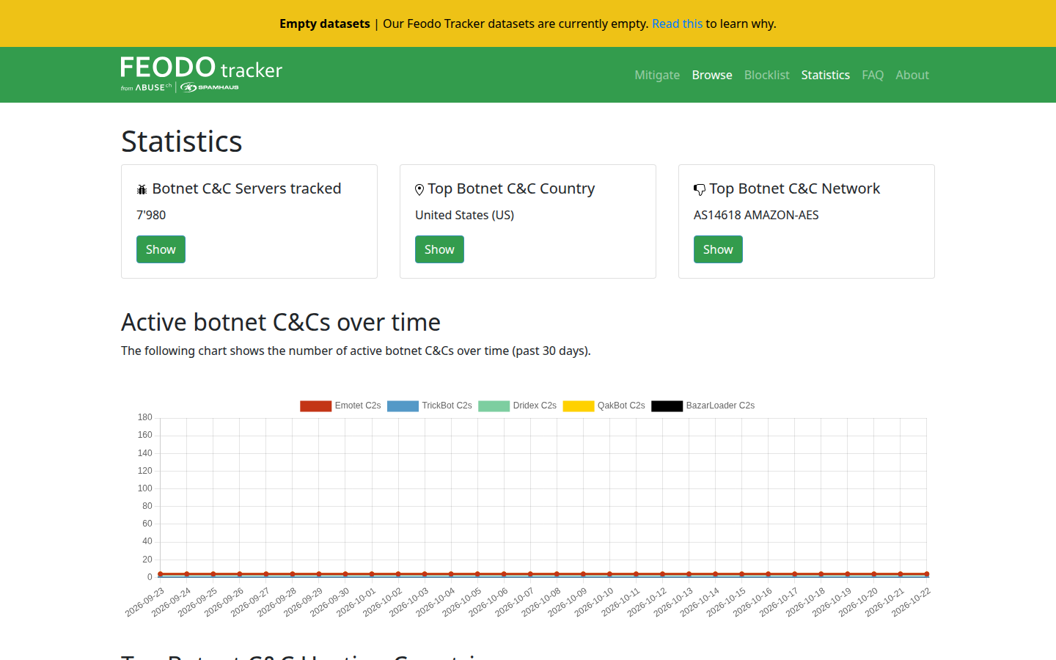
Task: Click the 'AS14618 AMAZON-AES' text
Action: [x=756, y=215]
